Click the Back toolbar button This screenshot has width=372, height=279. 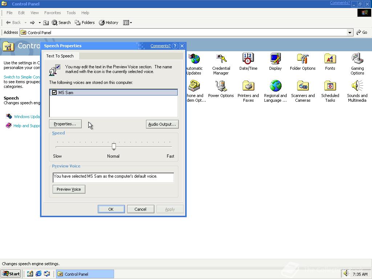13,23
